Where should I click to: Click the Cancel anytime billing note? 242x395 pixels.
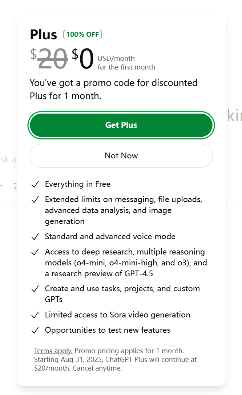point(97,368)
